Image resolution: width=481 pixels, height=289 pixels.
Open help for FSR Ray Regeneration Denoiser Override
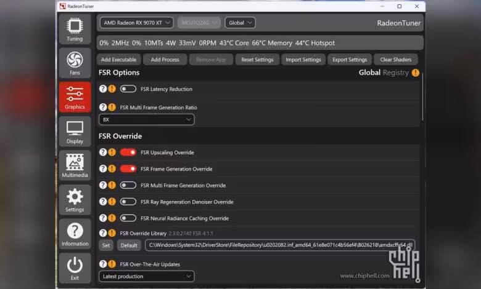click(x=103, y=202)
